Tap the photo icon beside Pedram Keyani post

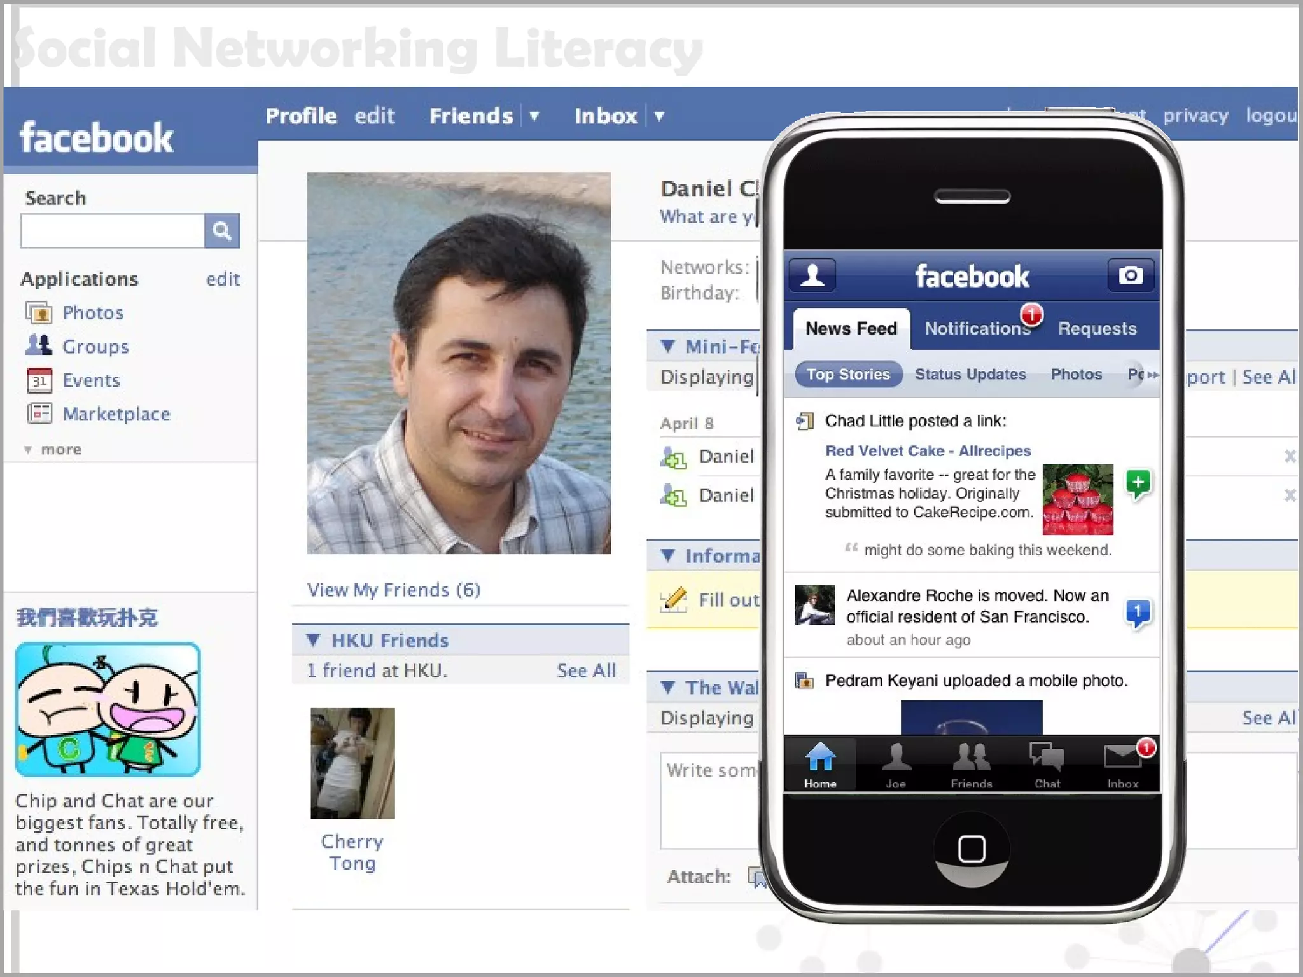[805, 681]
